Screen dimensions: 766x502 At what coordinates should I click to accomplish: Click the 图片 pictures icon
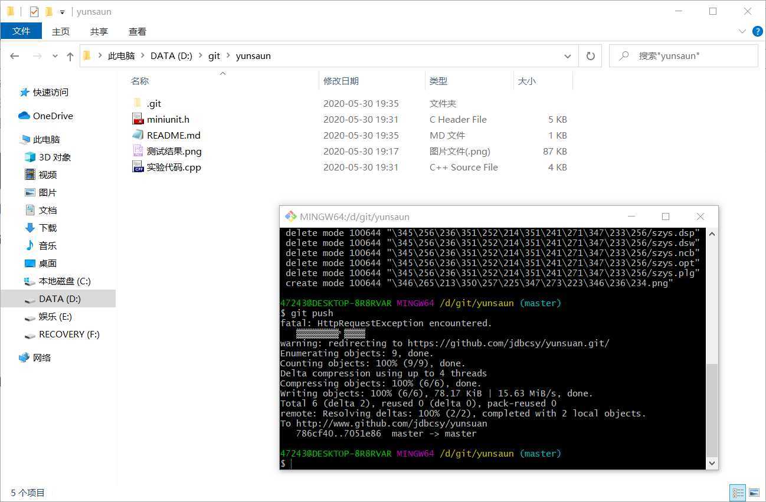point(30,192)
